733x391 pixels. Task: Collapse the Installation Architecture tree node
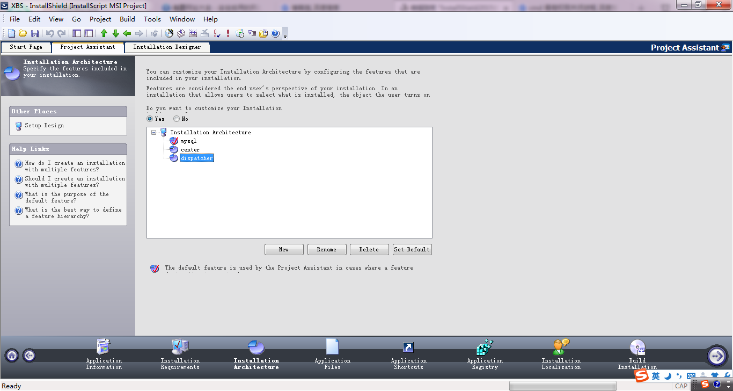coord(154,132)
